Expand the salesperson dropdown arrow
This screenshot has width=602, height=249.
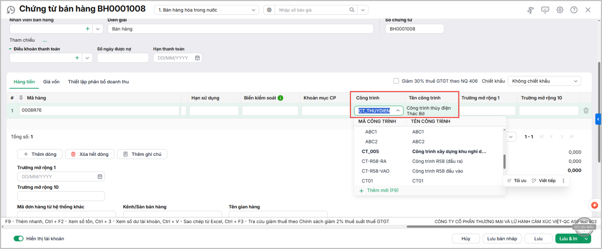click(x=98, y=29)
